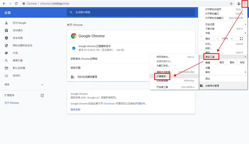Viewport: 249px width, 144px height.
Task: Select 网页另存为... in submenu
Action: point(174,57)
